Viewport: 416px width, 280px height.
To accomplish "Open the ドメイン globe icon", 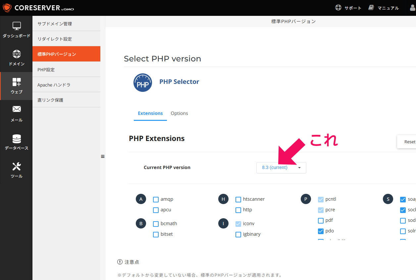I will coord(17,54).
